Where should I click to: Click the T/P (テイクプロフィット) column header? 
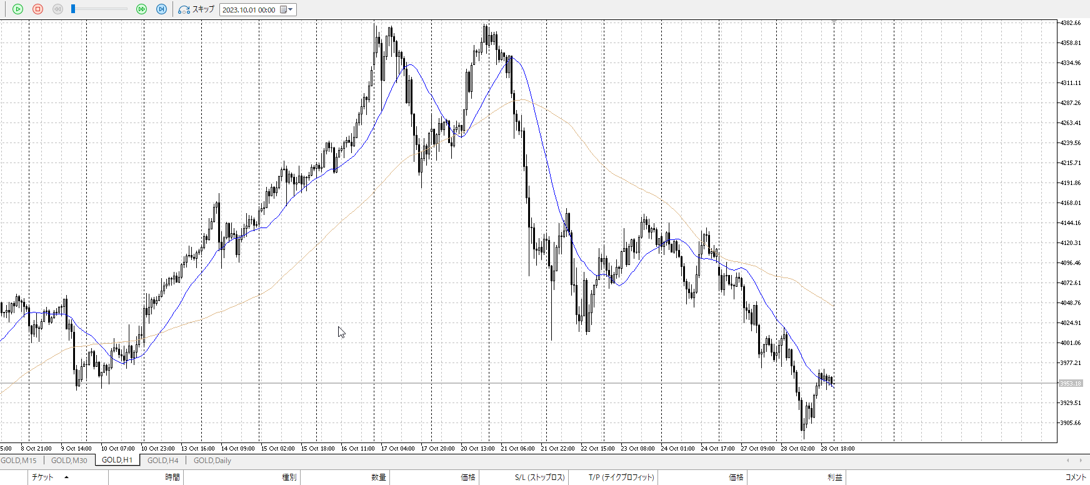(621, 477)
